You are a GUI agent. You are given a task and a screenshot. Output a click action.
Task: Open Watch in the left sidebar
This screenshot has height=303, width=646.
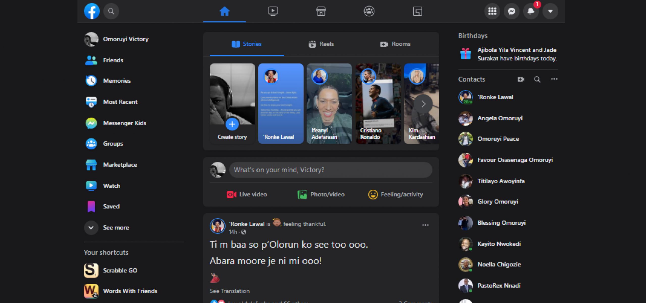pos(134,186)
